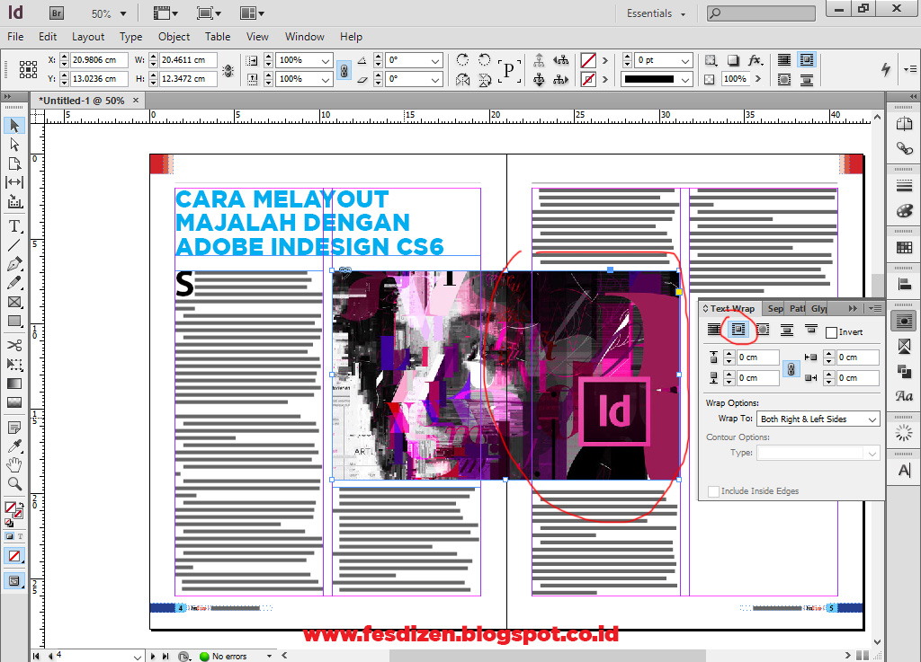The height and width of the screenshot is (662, 921).
Task: Select the Selection tool at toolbar top
Action: click(x=13, y=126)
